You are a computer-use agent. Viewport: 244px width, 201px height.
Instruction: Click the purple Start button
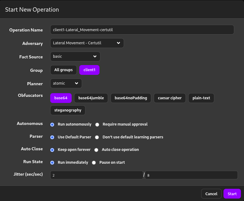point(232,194)
